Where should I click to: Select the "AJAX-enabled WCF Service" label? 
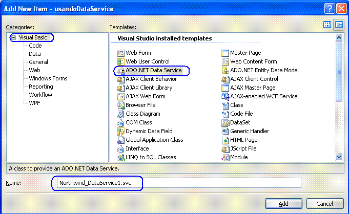pyautogui.click(x=264, y=97)
